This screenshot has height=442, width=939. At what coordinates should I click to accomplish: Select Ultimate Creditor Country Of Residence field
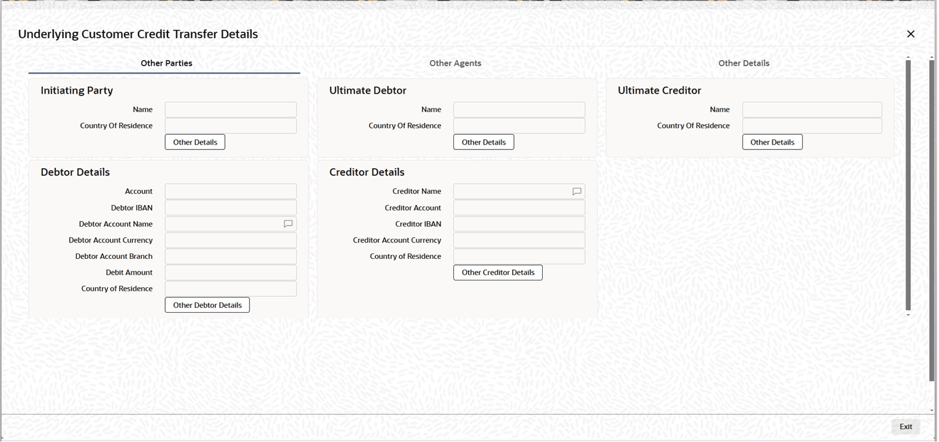(812, 125)
